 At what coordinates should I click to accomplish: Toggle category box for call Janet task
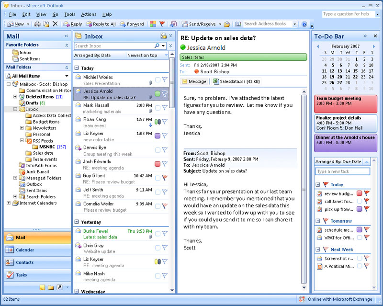pyautogui.click(x=359, y=201)
